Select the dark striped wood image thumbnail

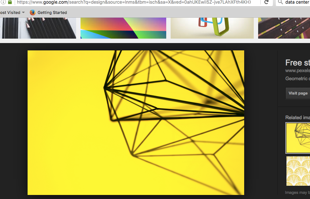click(x=284, y=28)
